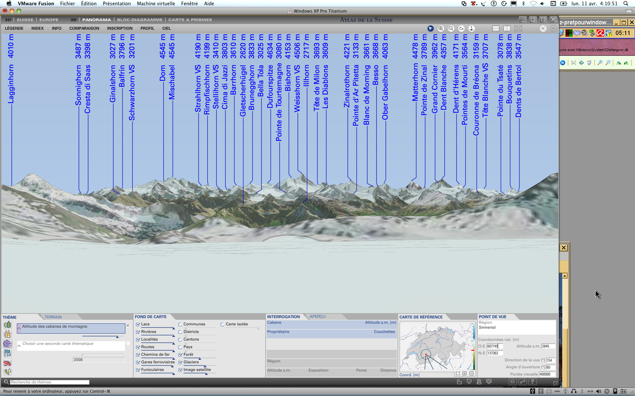The height and width of the screenshot is (396, 635).
Task: Open the PROFIL menu
Action: point(147,28)
